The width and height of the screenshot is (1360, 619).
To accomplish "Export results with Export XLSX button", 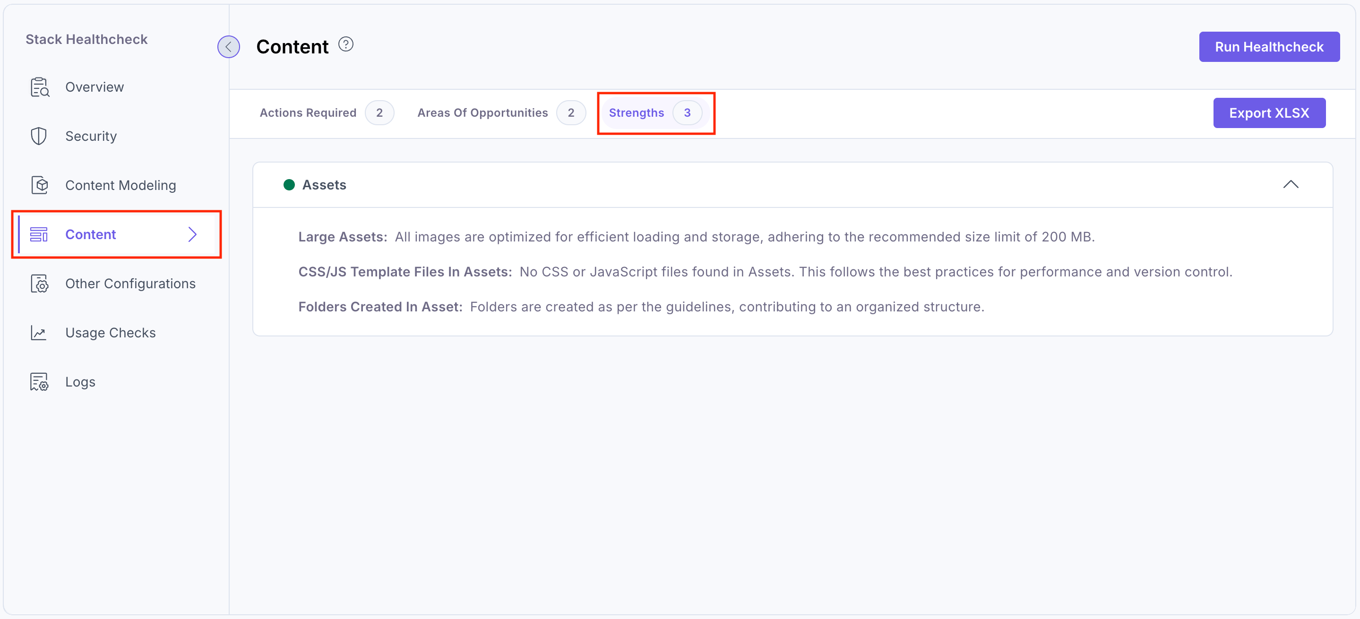I will pos(1269,113).
